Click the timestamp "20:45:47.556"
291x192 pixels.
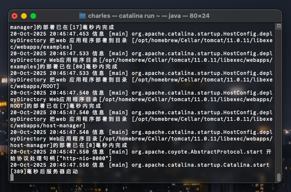[x=69, y=165]
